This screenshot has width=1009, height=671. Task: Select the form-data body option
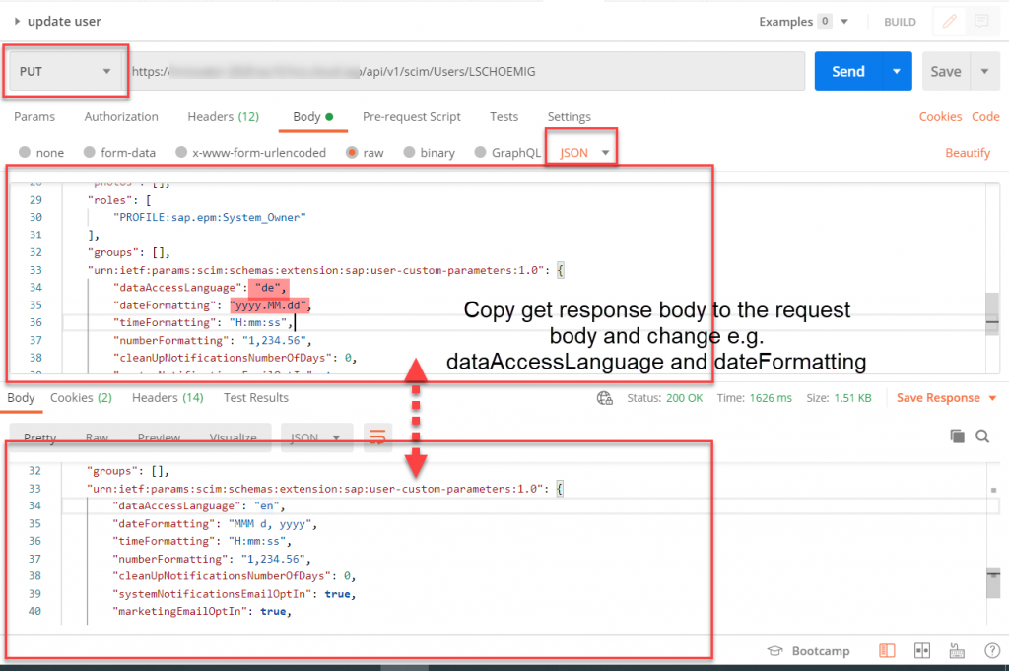(90, 152)
